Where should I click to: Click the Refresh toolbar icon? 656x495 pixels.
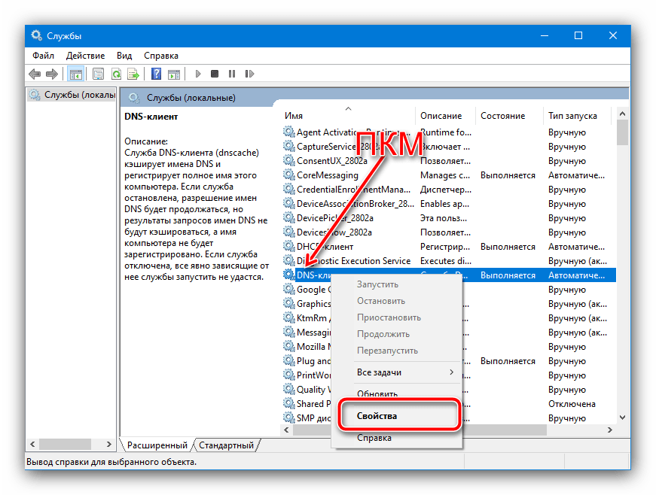click(x=116, y=74)
